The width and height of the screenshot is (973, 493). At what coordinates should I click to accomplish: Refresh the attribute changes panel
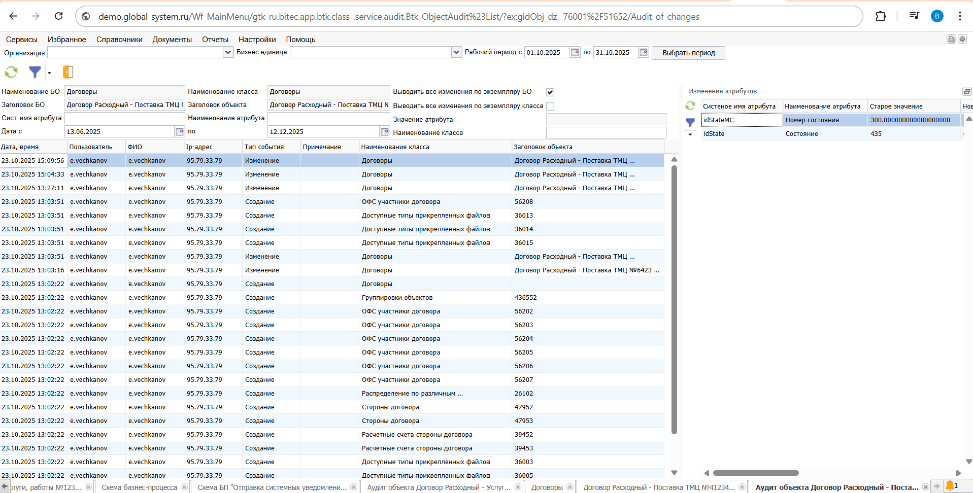click(x=690, y=105)
